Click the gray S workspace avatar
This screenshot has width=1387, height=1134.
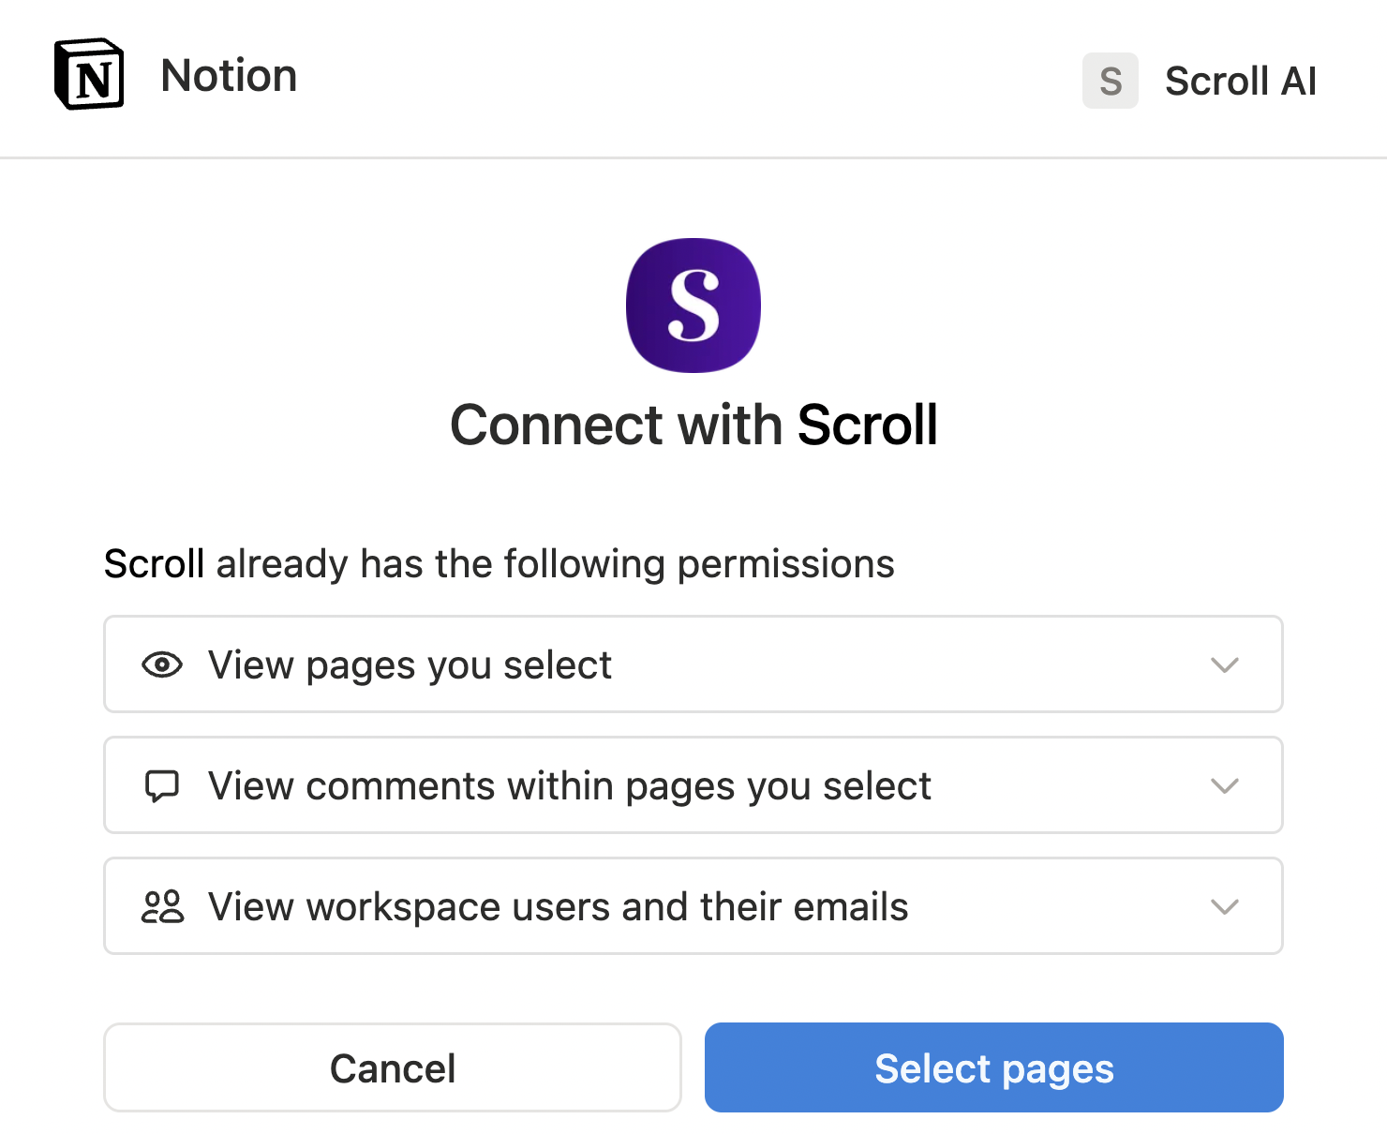[x=1110, y=81]
